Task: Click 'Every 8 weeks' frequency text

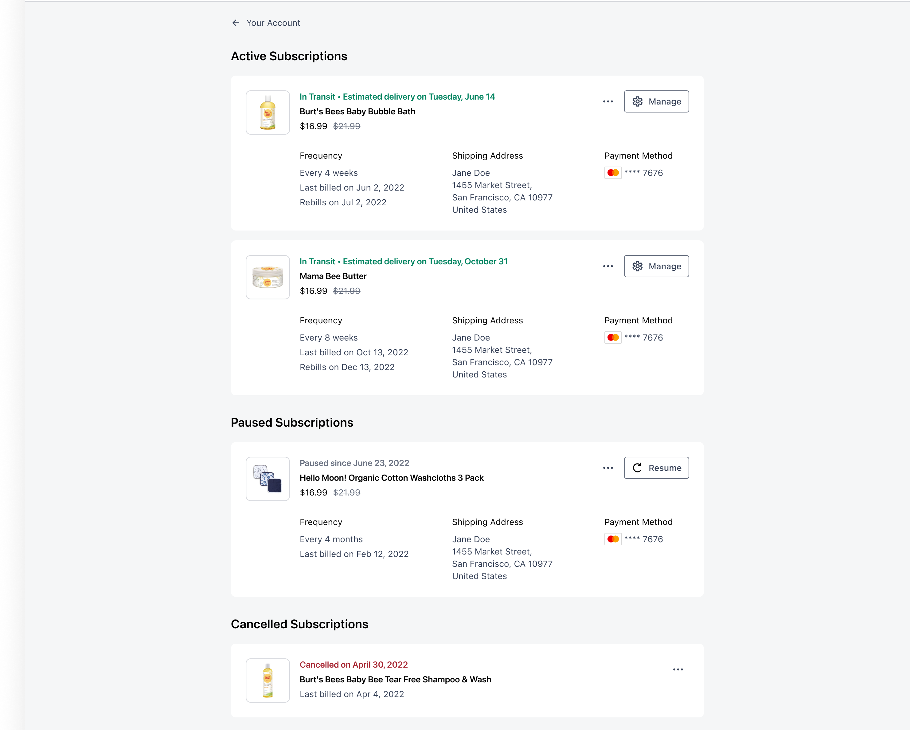Action: [x=329, y=337]
